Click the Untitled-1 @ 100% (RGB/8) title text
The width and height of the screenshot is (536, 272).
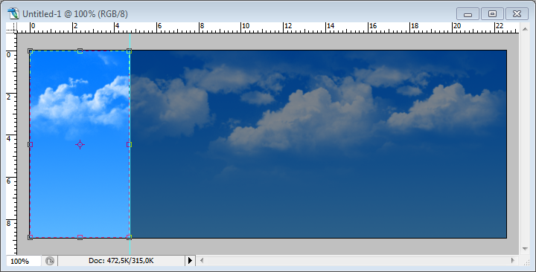tap(75, 14)
